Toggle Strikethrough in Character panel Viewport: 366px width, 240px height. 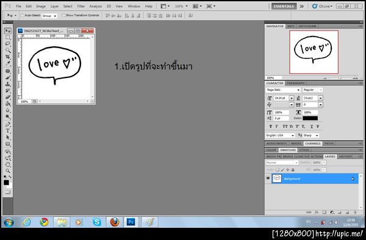[318, 127]
